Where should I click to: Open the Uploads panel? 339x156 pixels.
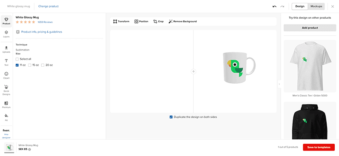pos(6,49)
